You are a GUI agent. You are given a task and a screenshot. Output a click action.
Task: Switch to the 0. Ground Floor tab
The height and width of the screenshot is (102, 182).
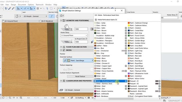(10, 21)
